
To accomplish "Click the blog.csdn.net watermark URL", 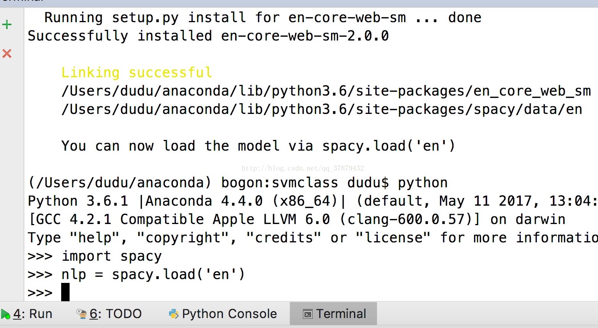I will click(302, 168).
